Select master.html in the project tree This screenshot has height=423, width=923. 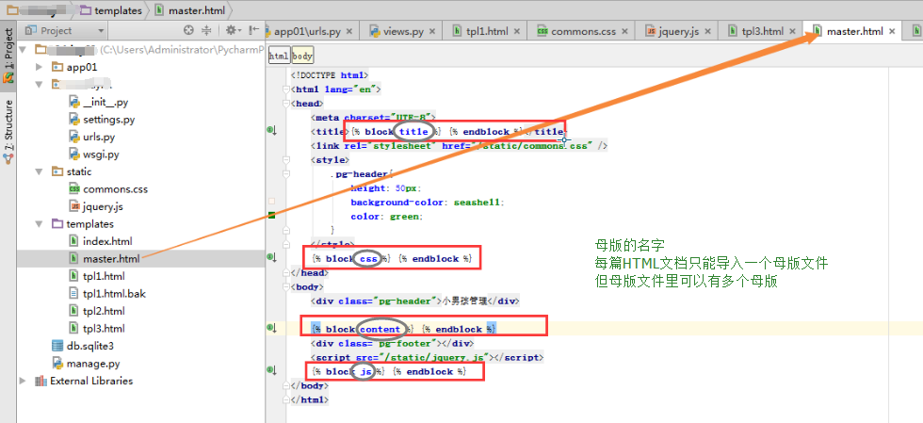(x=112, y=259)
